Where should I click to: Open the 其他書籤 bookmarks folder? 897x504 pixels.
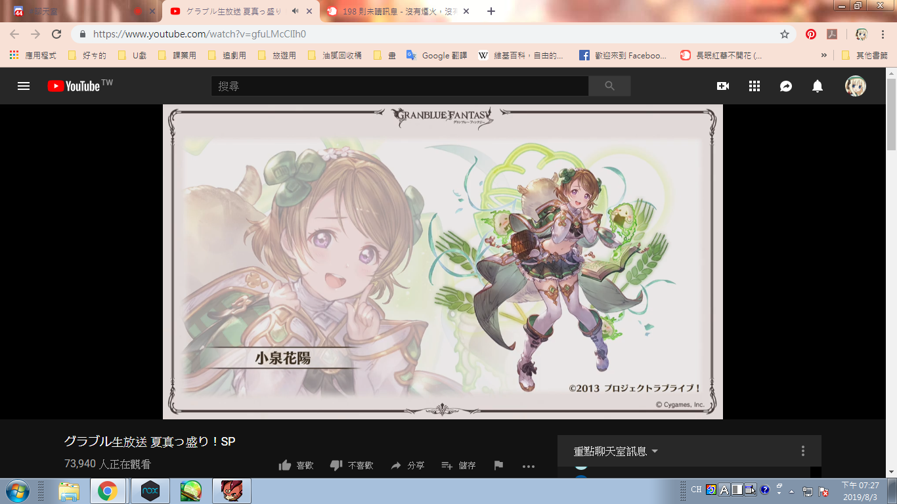[864, 55]
